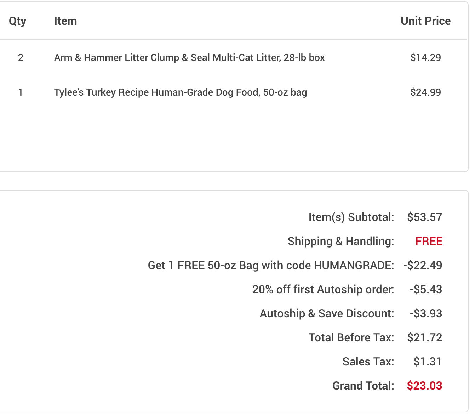This screenshot has height=420, width=475.
Task: Click the red Grand Total $23.03
Action: (424, 386)
